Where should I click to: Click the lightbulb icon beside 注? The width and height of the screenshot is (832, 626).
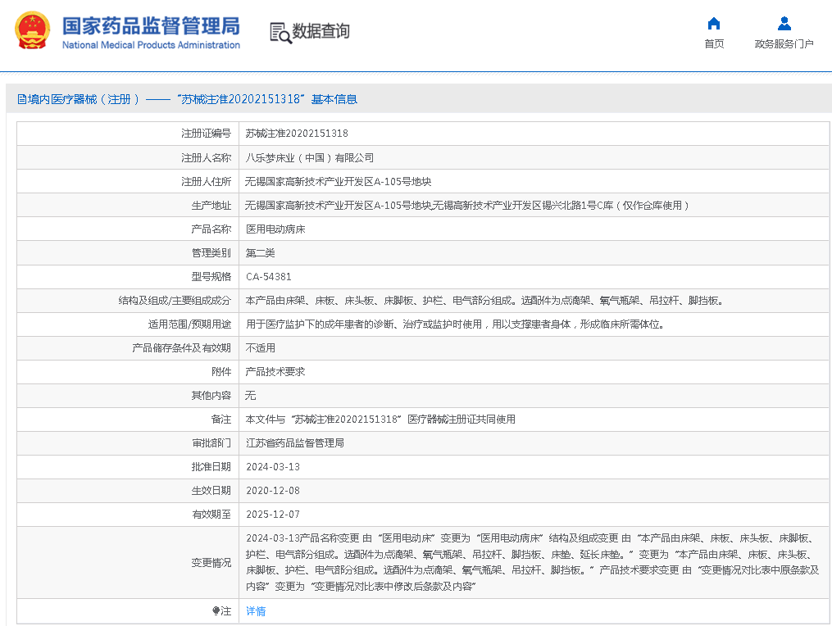point(216,611)
